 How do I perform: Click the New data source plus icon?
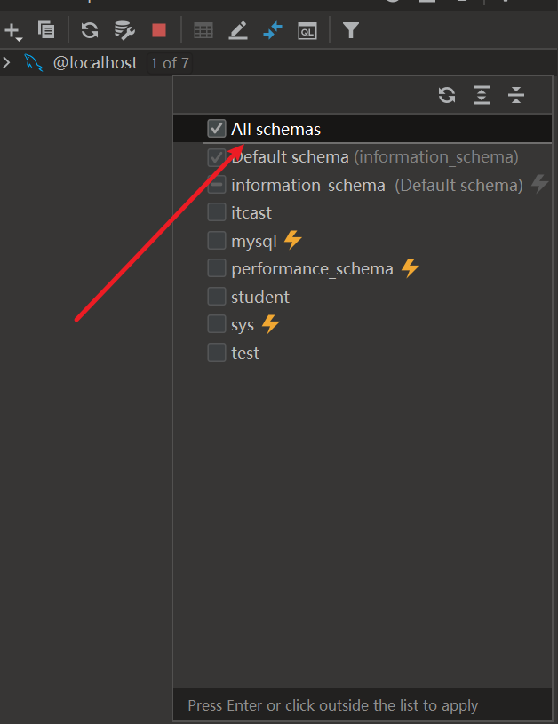(x=12, y=31)
